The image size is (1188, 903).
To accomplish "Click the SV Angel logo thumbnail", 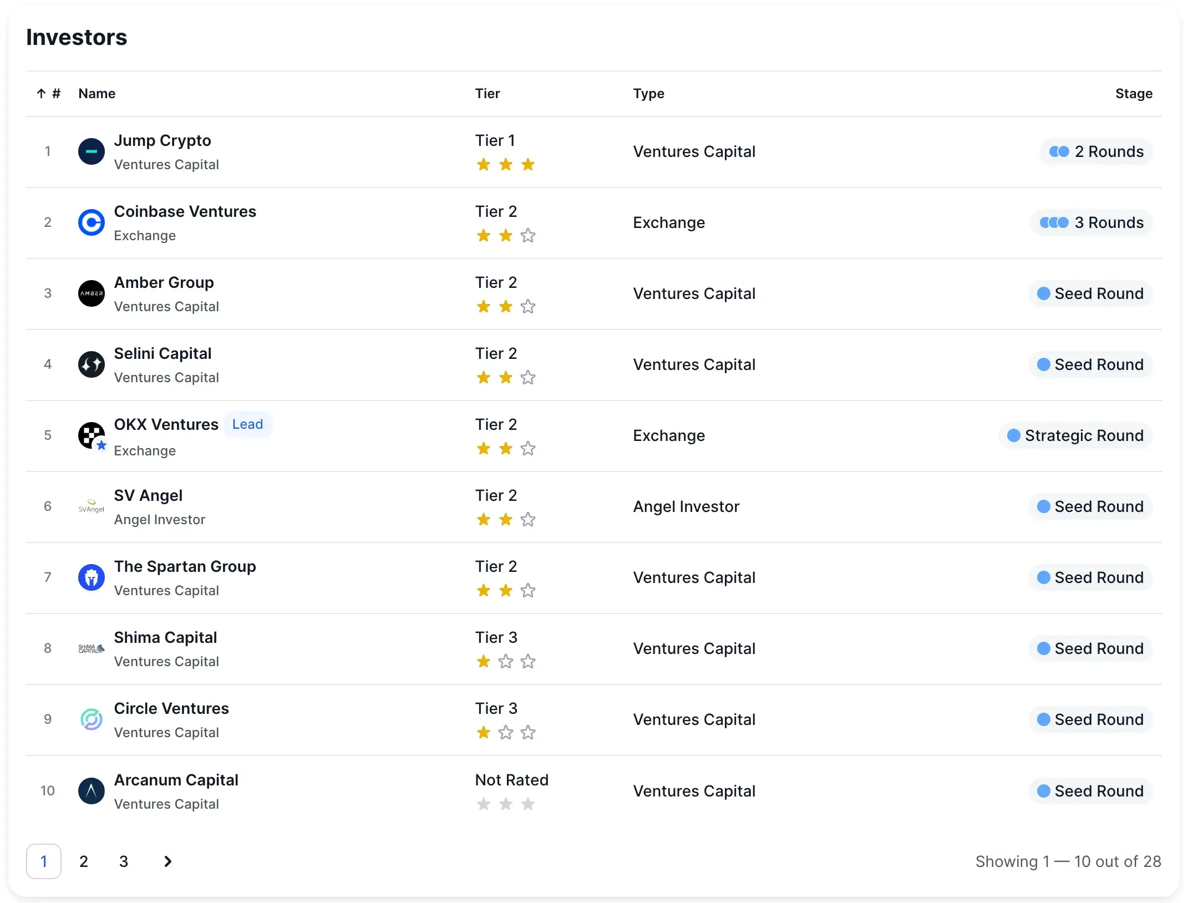I will [x=92, y=506].
